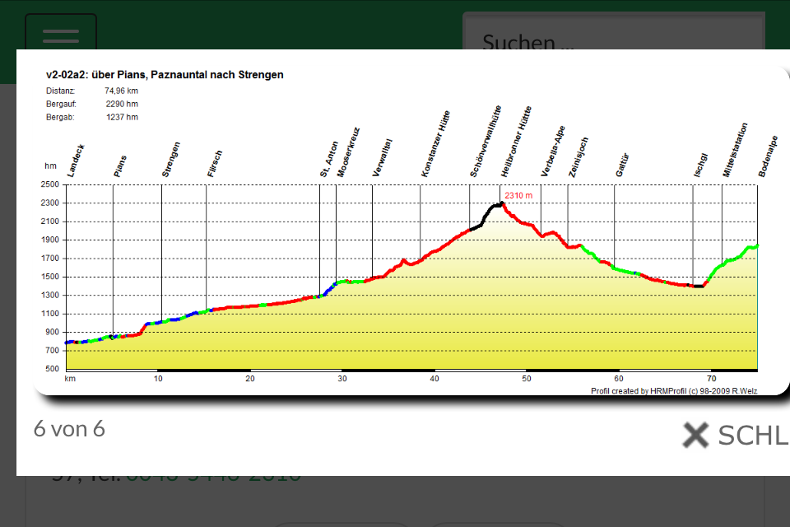This screenshot has height=527, width=790.
Task: Open the hamburger menu icon
Action: coord(60,33)
